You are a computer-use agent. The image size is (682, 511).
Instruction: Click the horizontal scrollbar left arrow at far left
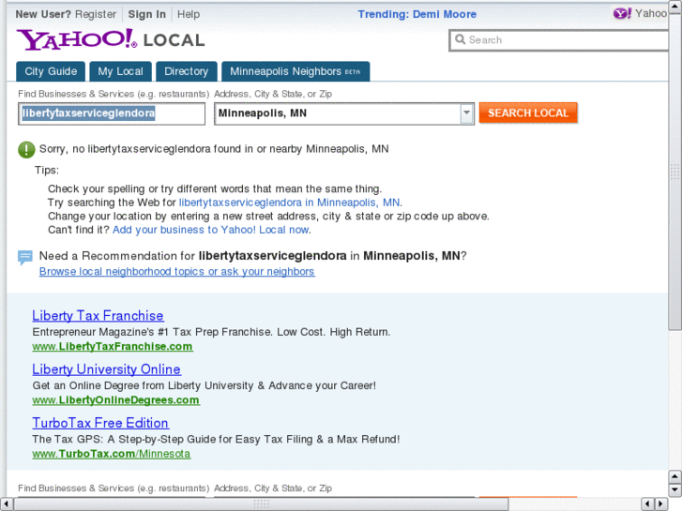click(6, 504)
